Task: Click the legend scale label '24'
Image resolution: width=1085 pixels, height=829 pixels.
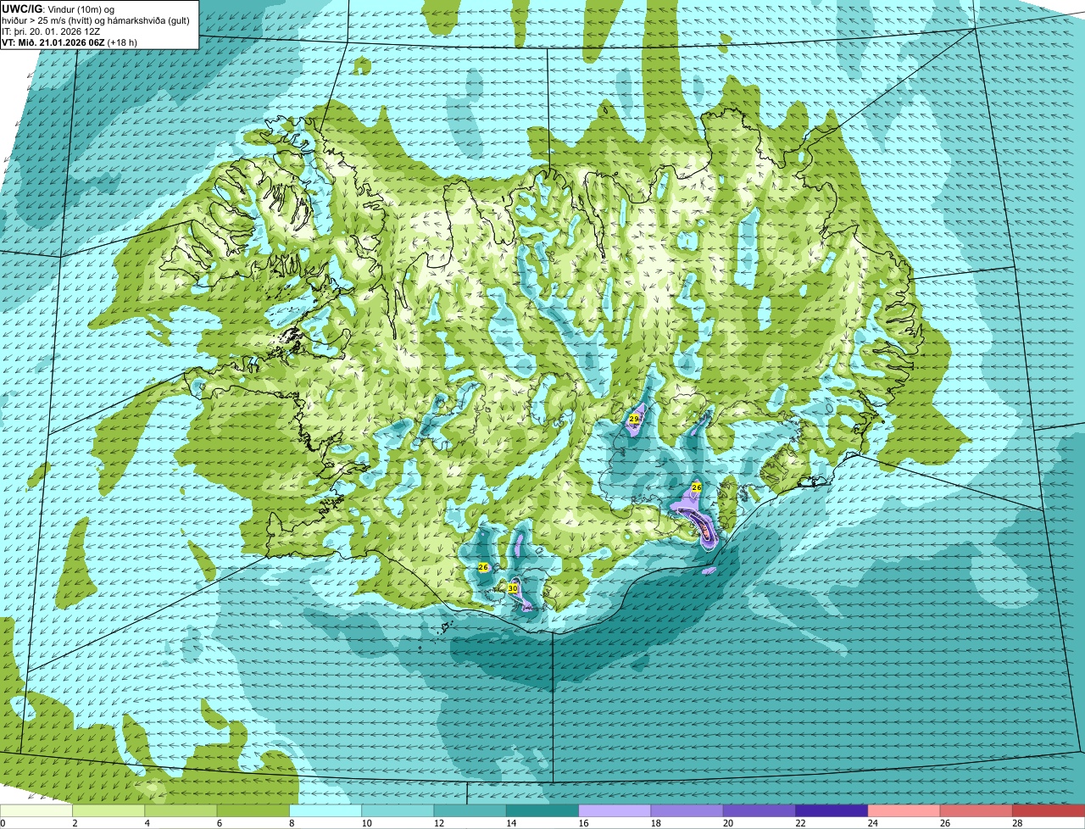Action: (x=872, y=823)
